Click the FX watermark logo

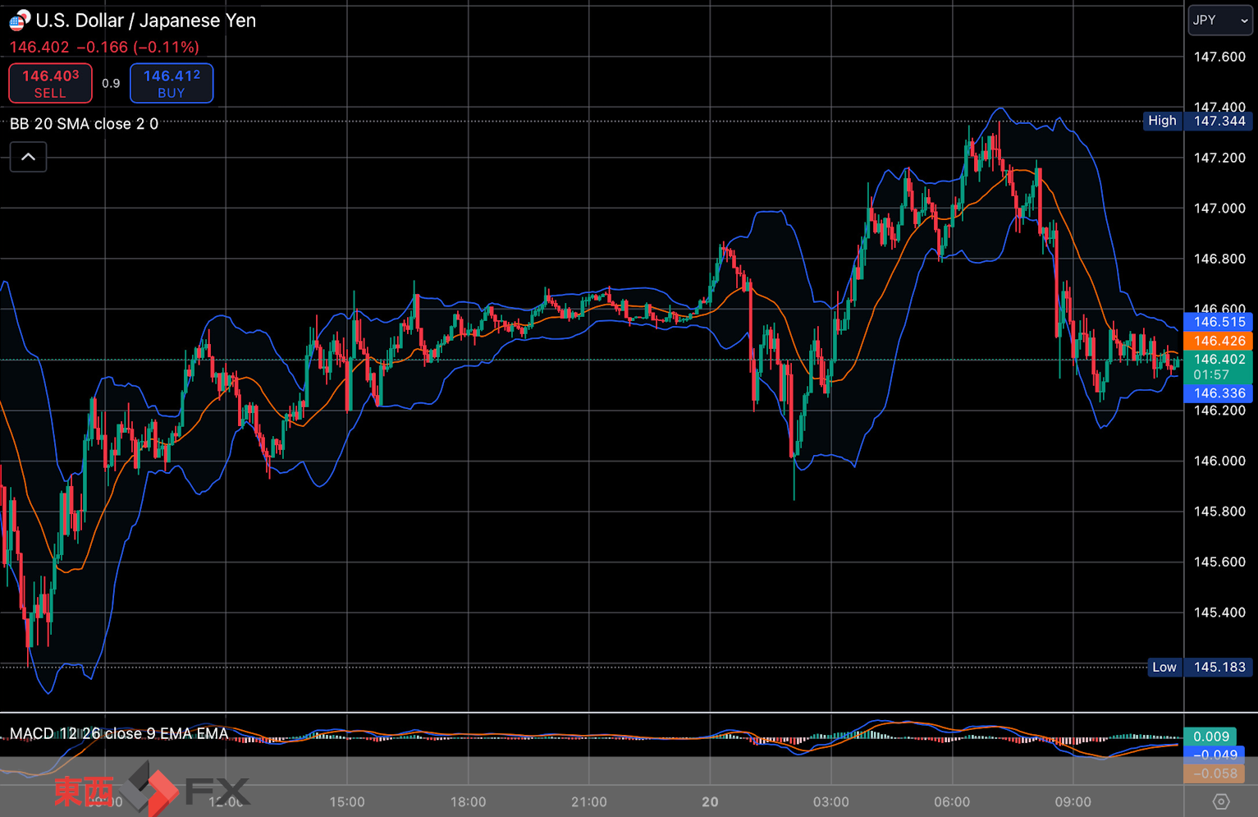189,790
